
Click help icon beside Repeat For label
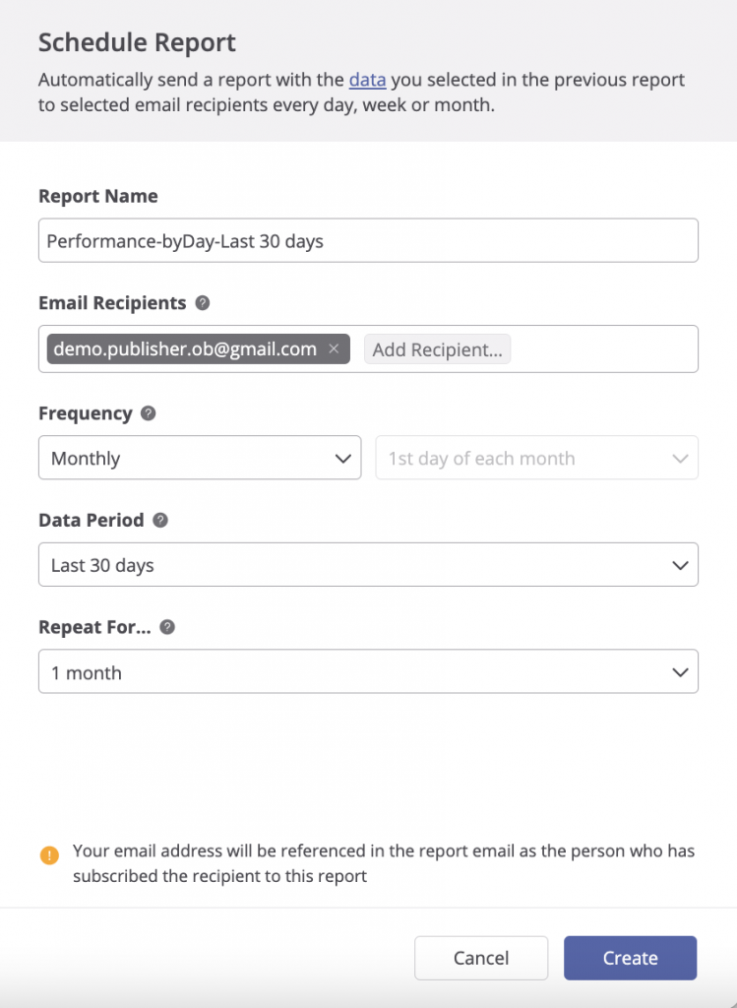pyautogui.click(x=167, y=626)
